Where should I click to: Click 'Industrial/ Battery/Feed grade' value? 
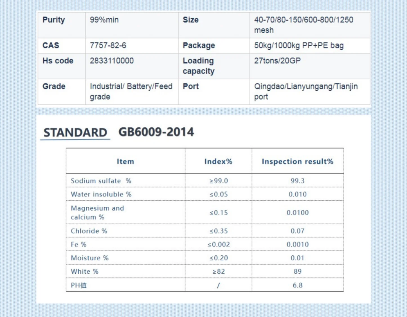point(131,91)
